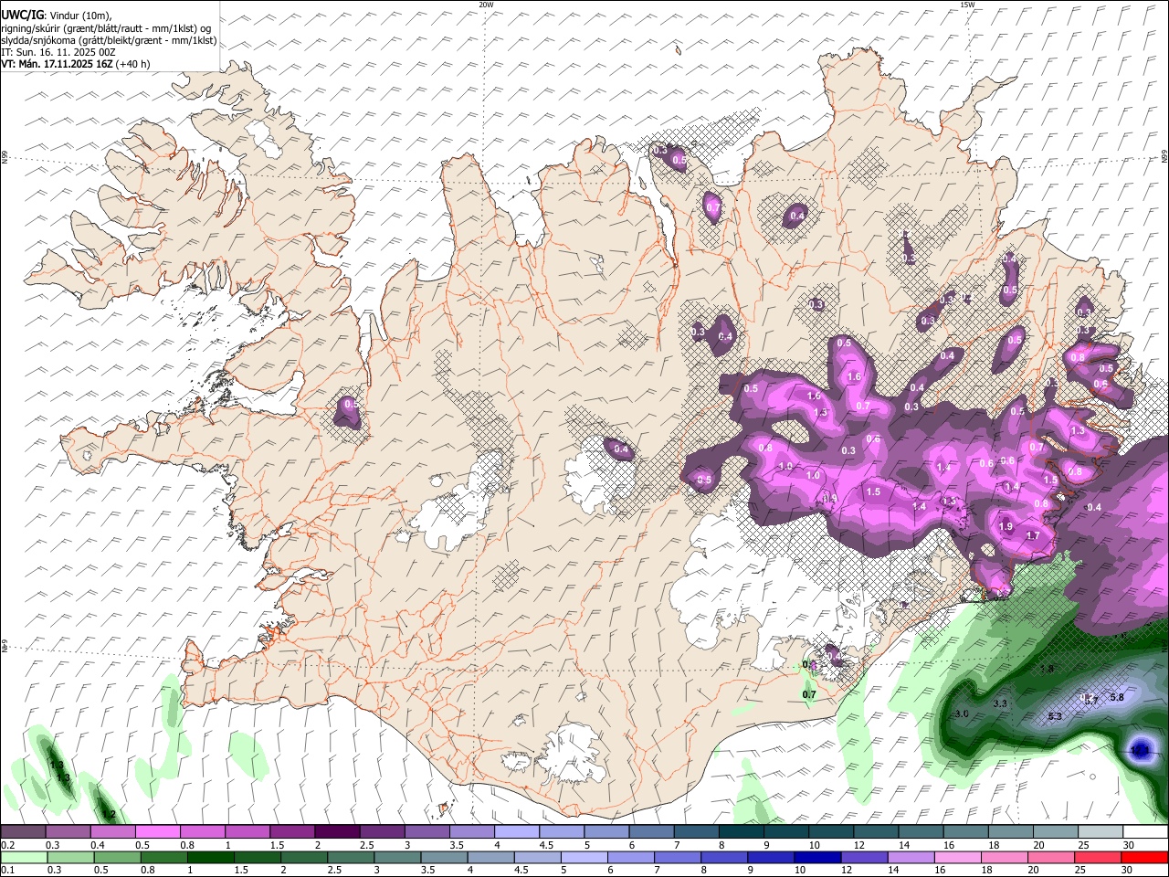Click the bottom-row legend label 0.1
Screen dimensions: 1169x877
click(7, 871)
